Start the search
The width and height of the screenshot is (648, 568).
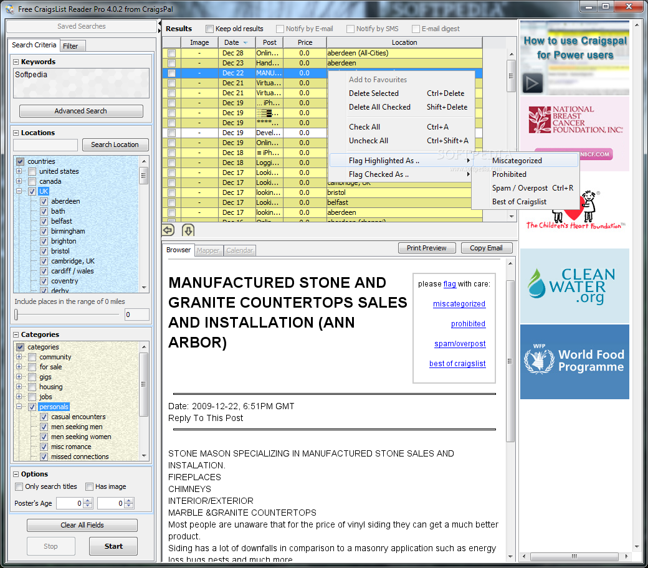coord(113,546)
